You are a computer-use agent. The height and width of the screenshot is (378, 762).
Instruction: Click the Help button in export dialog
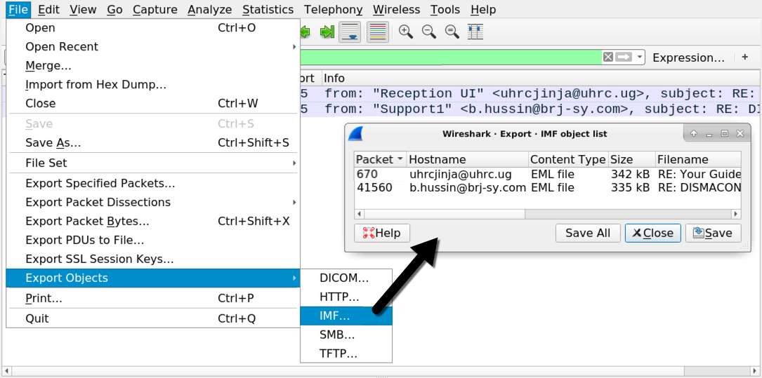[382, 233]
